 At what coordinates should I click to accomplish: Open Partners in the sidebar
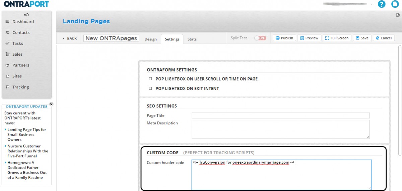pyautogui.click(x=21, y=65)
